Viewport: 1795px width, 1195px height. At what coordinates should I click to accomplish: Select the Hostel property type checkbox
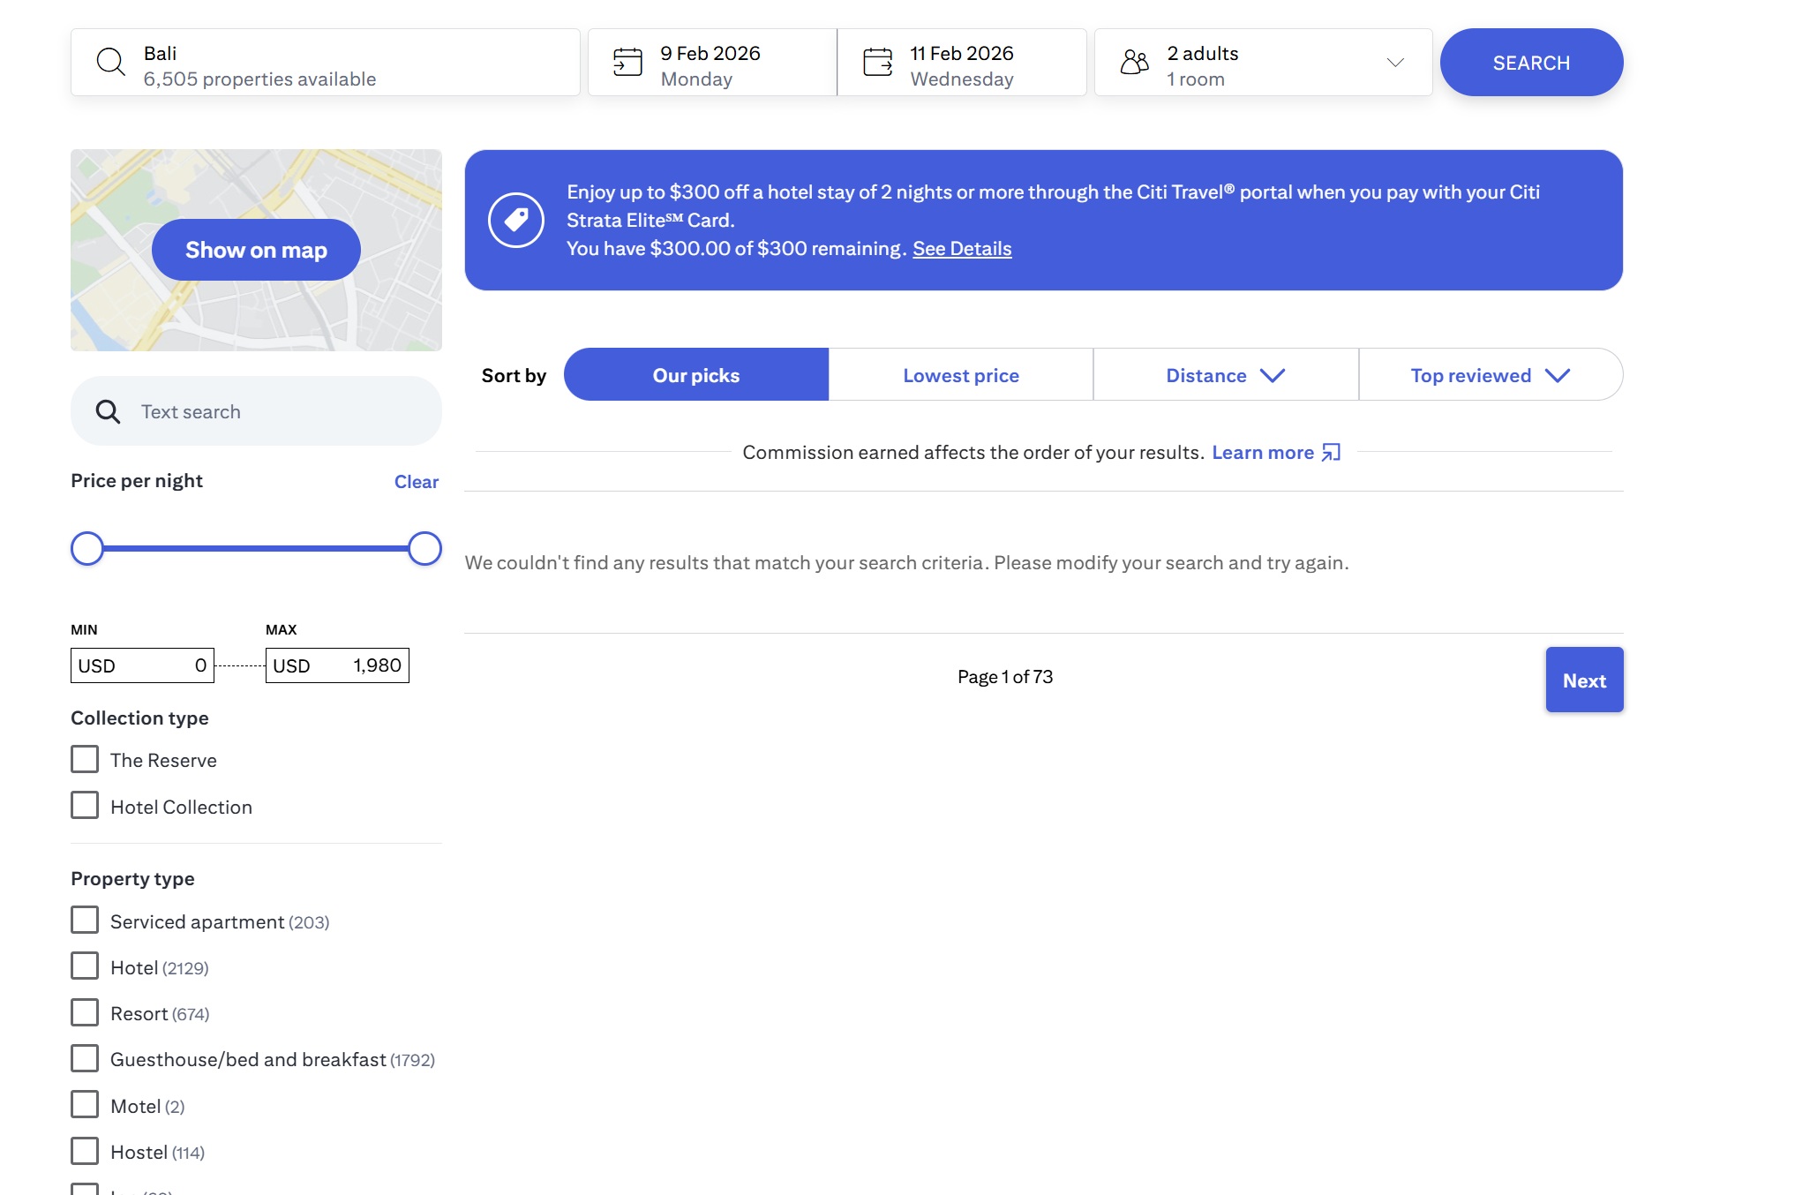[85, 1151]
